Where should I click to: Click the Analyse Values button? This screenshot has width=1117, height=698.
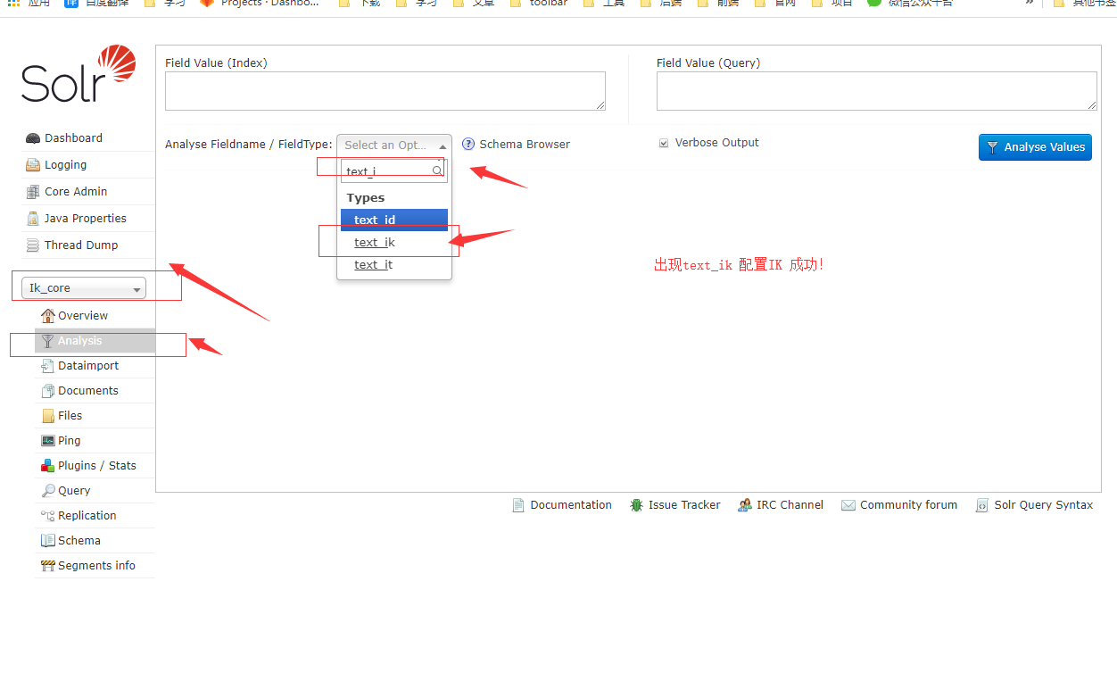1035,147
